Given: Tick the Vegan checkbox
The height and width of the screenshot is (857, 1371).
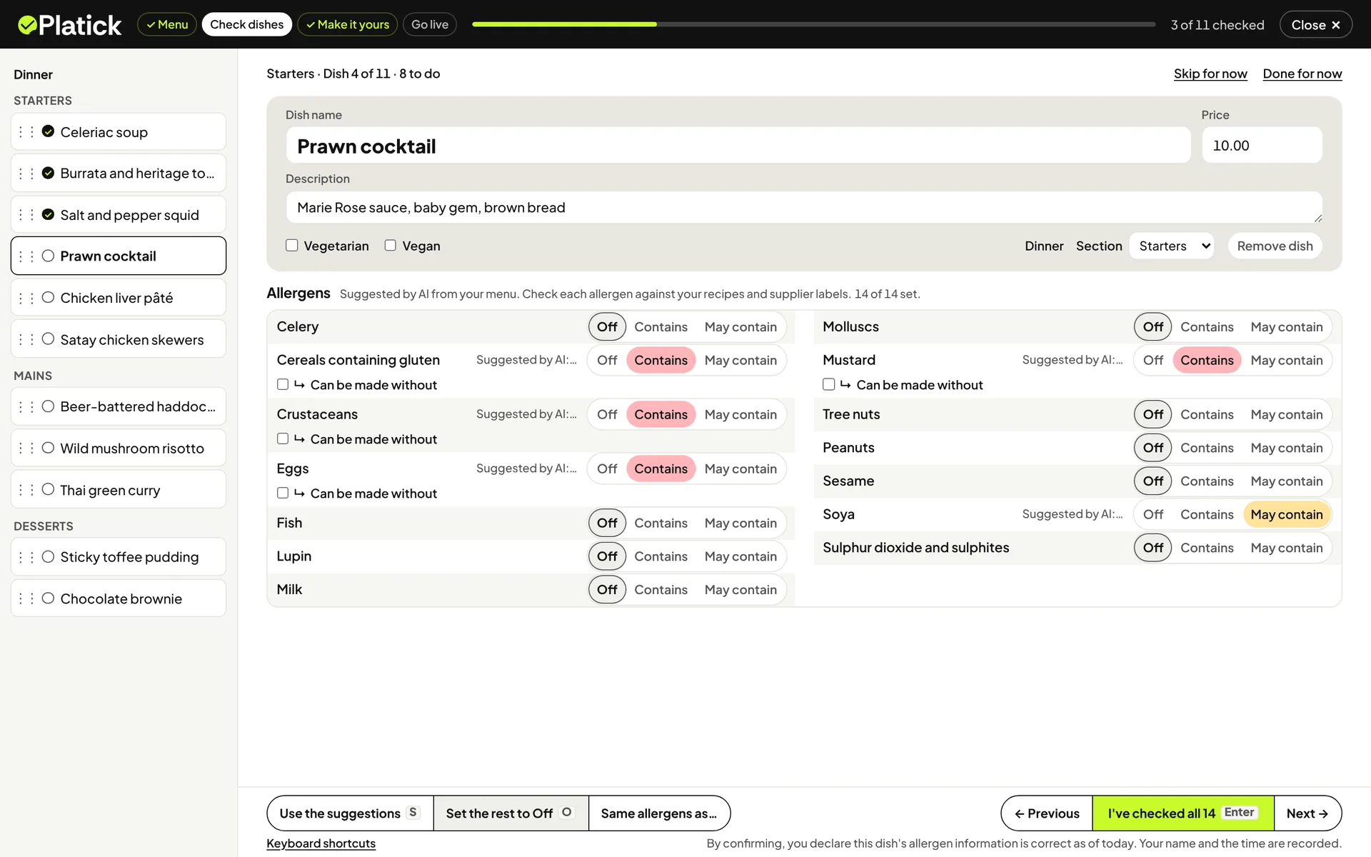Looking at the screenshot, I should coord(390,246).
